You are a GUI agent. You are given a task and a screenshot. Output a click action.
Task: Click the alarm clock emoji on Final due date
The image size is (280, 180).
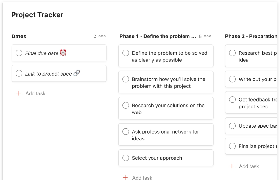63,53
